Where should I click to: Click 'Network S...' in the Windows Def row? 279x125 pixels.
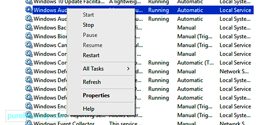pyautogui.click(x=234, y=71)
